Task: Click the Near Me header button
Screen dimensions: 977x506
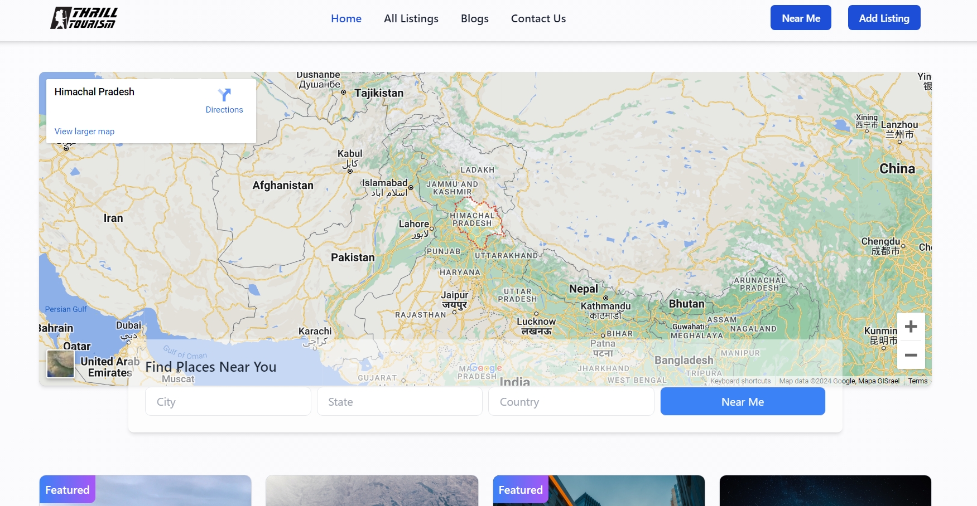Action: click(801, 18)
